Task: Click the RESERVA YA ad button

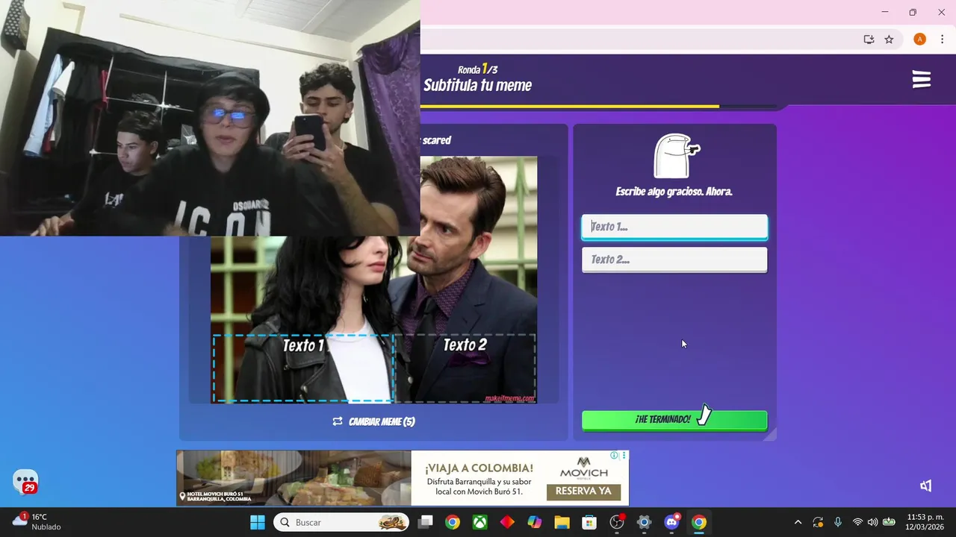Action: pos(583,492)
